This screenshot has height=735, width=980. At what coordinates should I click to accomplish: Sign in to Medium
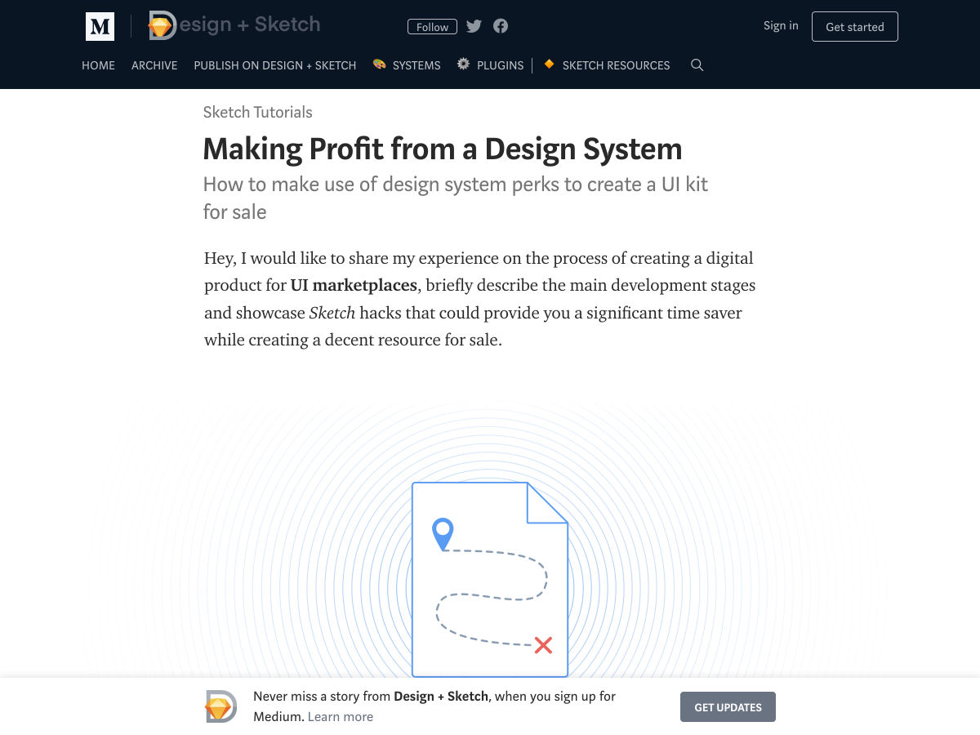(781, 25)
